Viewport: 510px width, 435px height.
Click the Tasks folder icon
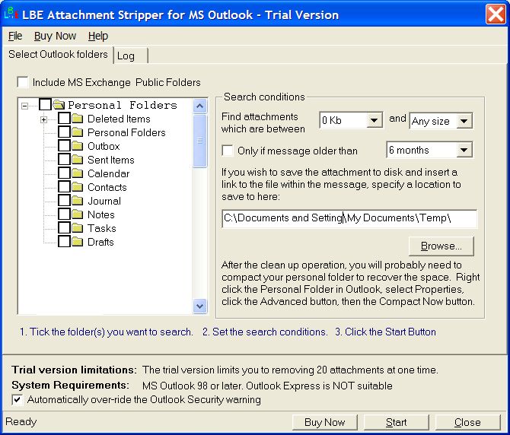pos(78,227)
